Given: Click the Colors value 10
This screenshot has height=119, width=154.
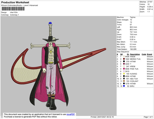Looking at the screenshot, I should pyautogui.click(x=148, y=4).
